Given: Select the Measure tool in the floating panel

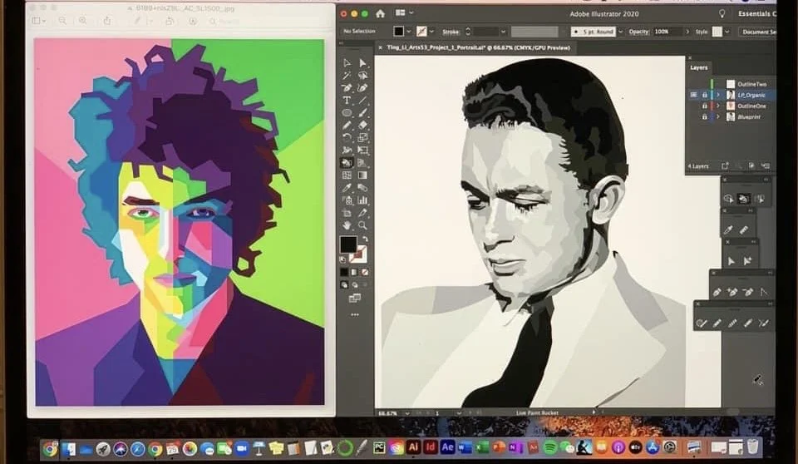Looking at the screenshot, I should pos(744,230).
